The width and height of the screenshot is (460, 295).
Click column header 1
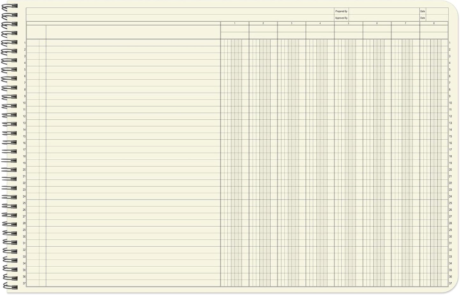pyautogui.click(x=235, y=23)
